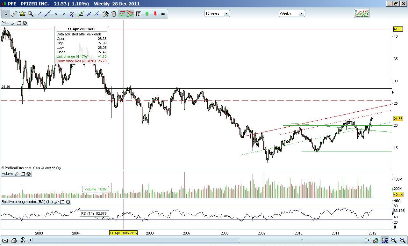Select the vertical line tool

pos(64,14)
